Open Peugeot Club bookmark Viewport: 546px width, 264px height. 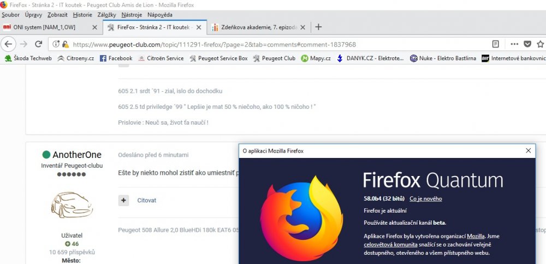274,58
